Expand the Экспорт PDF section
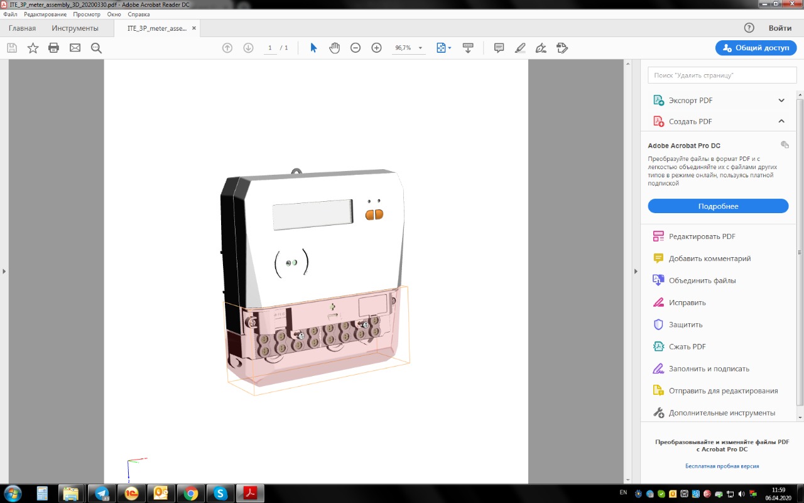This screenshot has height=503, width=804. [781, 101]
